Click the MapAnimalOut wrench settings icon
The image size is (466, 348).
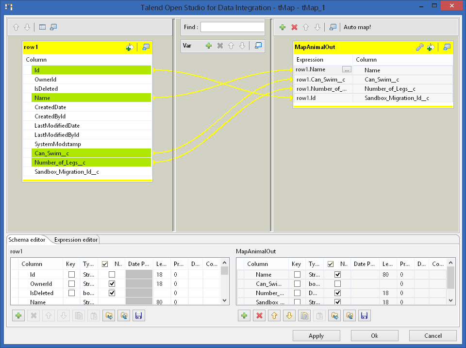pyautogui.click(x=420, y=47)
